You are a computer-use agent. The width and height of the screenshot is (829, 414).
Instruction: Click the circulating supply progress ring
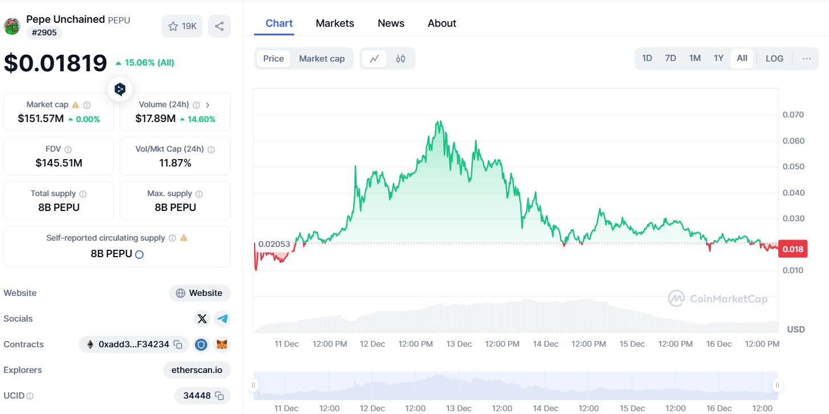tap(139, 254)
